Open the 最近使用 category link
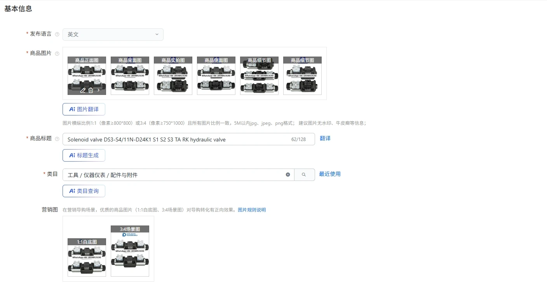This screenshot has height=284, width=547. point(330,174)
